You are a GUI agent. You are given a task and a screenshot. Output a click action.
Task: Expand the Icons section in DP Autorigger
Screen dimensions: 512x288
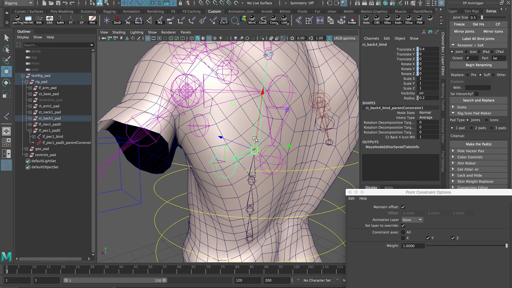tap(453, 107)
